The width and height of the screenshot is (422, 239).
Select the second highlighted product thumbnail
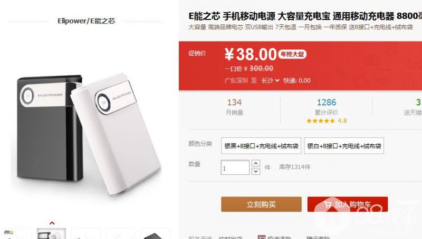51,234
